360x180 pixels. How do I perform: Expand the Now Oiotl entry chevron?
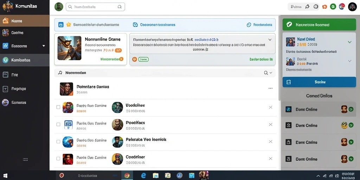click(350, 42)
